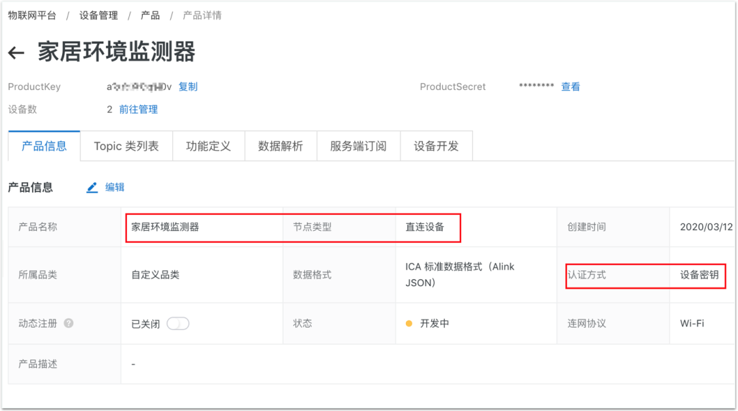Viewport: 738px width, 411px height.
Task: Click the 产品 breadcrumb link
Action: (150, 15)
